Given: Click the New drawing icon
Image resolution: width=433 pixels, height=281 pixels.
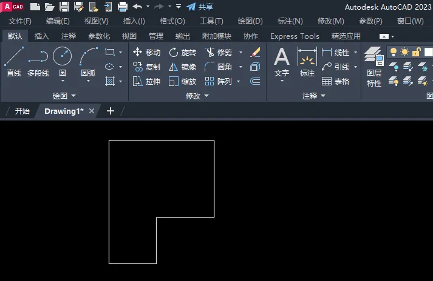Looking at the screenshot, I should 35,7.
